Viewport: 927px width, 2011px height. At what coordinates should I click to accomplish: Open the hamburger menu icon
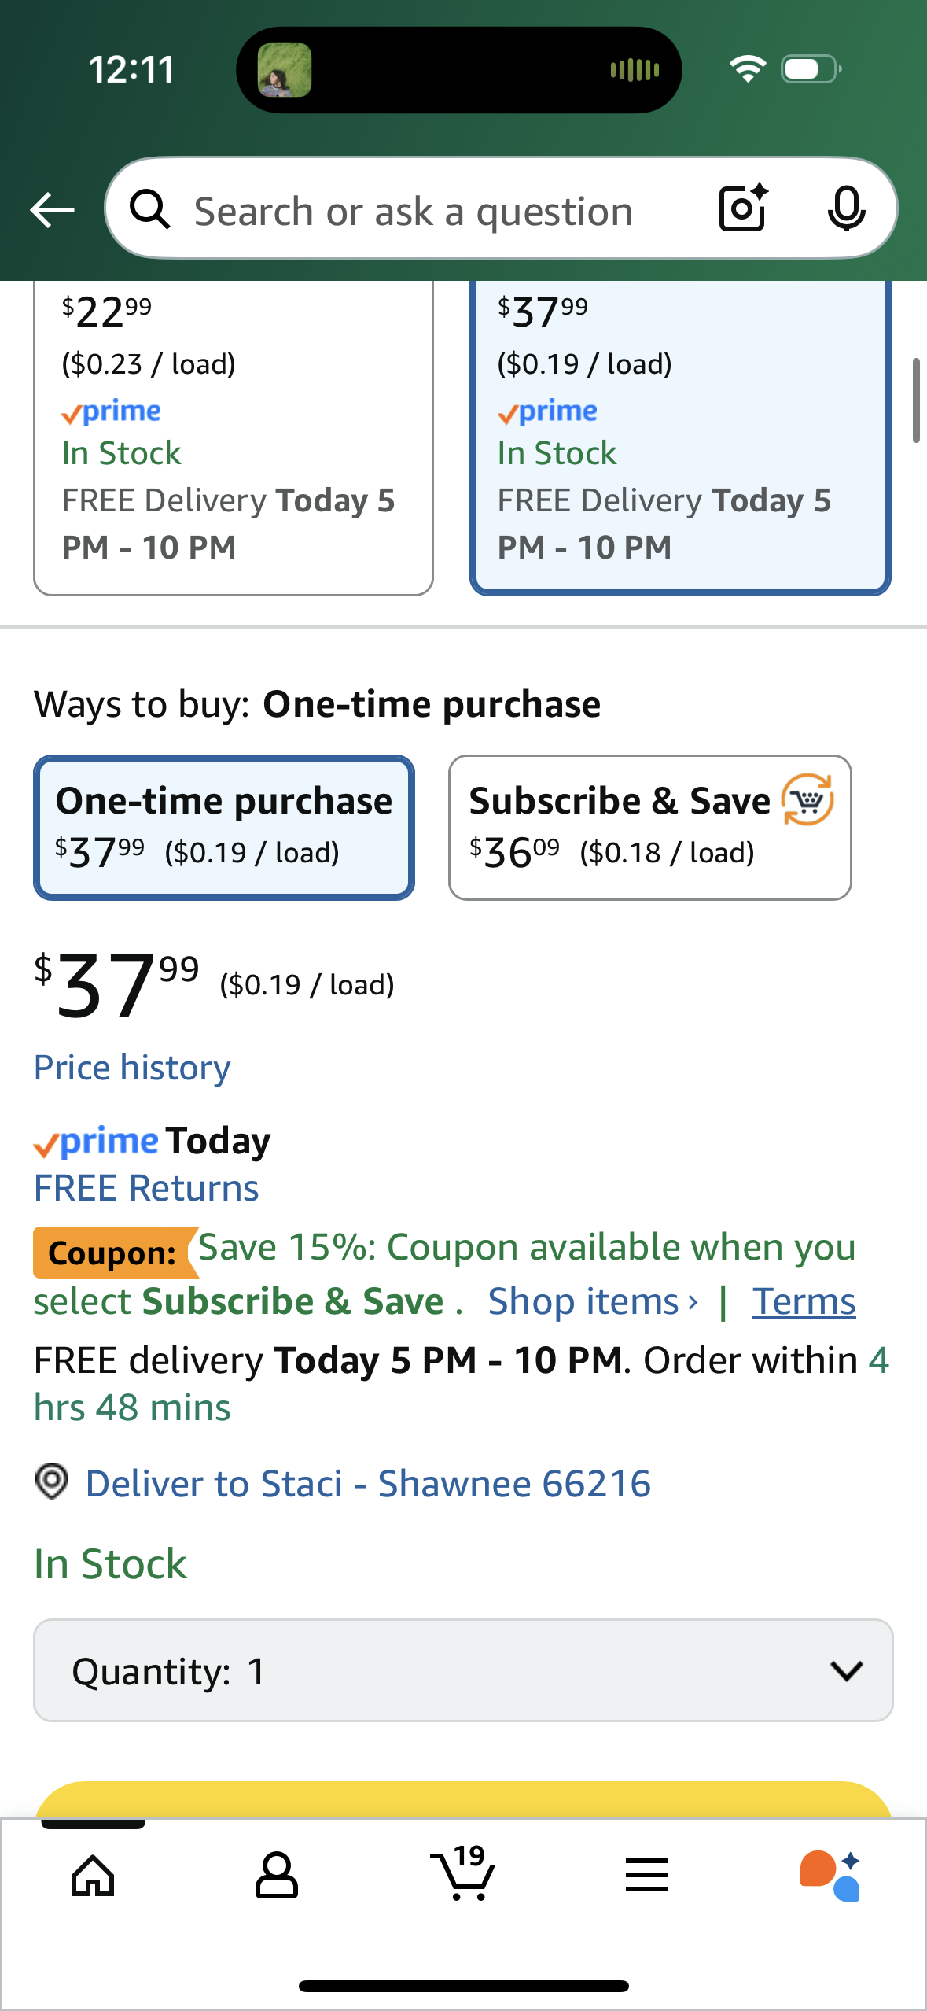[647, 1876]
